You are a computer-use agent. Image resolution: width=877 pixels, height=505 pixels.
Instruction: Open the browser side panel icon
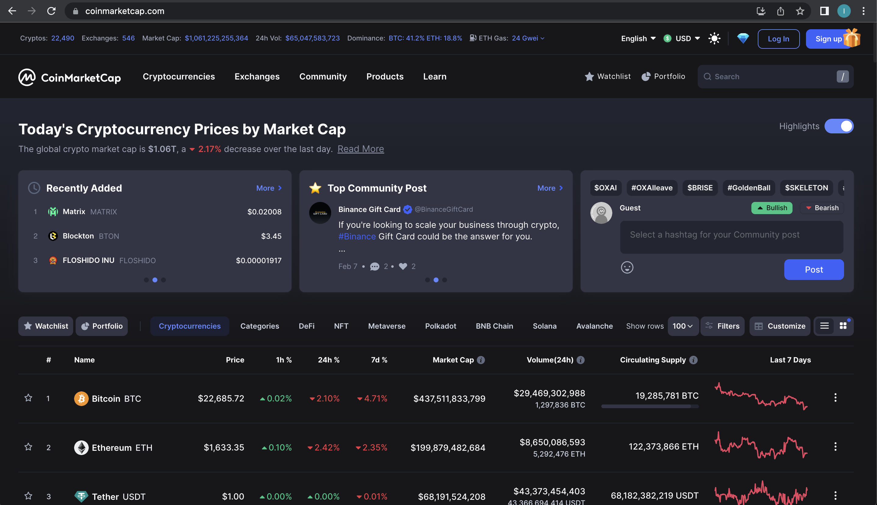coord(824,11)
